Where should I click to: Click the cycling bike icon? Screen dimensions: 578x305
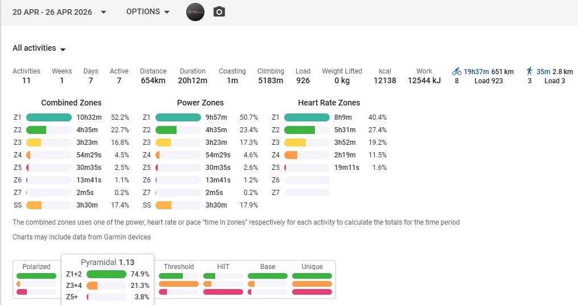(x=457, y=71)
